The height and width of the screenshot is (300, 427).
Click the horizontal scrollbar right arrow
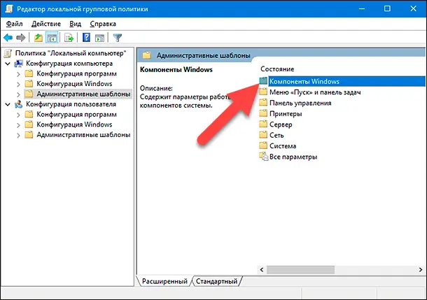click(418, 268)
